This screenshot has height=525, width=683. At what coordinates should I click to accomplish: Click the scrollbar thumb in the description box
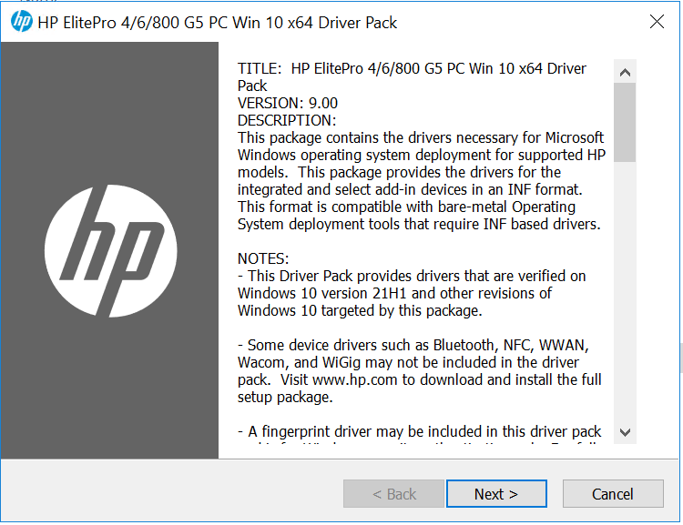(x=625, y=122)
